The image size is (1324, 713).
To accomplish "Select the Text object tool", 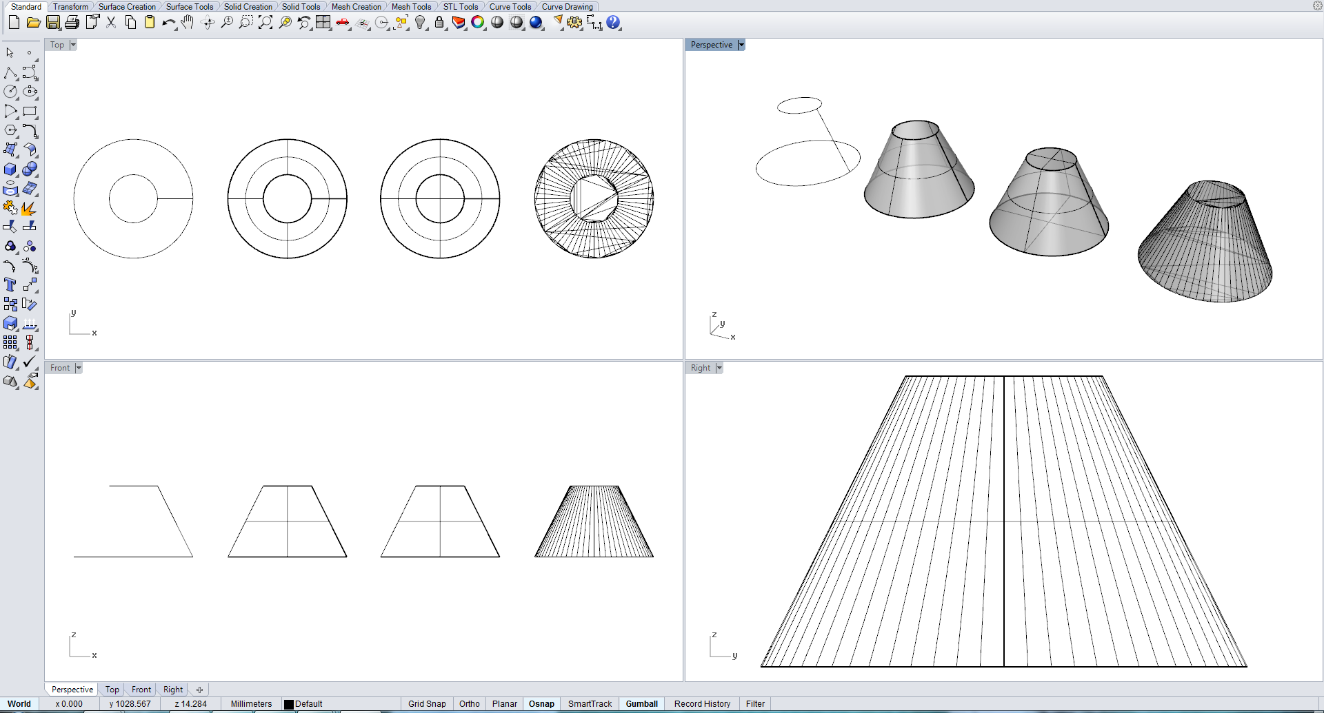I will (x=10, y=285).
